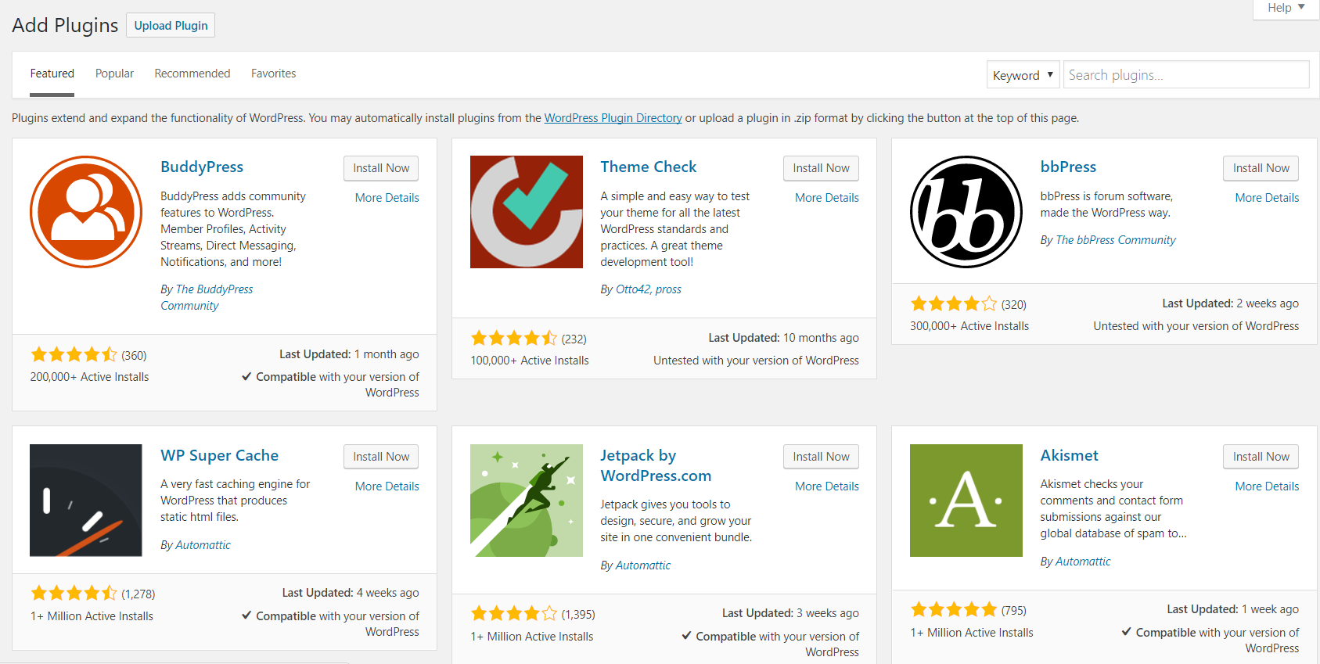This screenshot has height=664, width=1320.
Task: Open the Theme Check title link
Action: pyautogui.click(x=648, y=167)
